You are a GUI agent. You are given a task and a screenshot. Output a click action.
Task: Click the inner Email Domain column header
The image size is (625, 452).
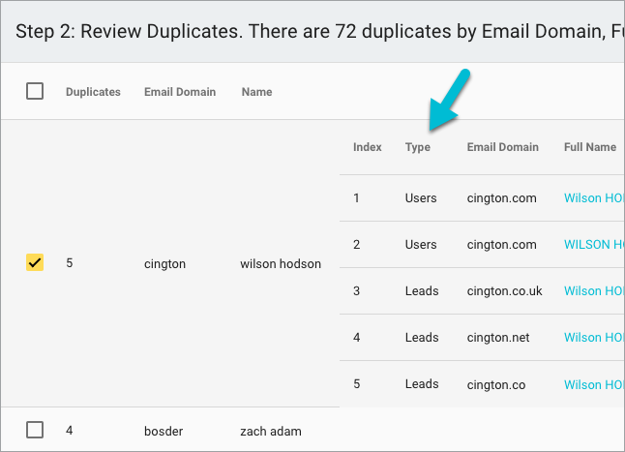(x=503, y=147)
